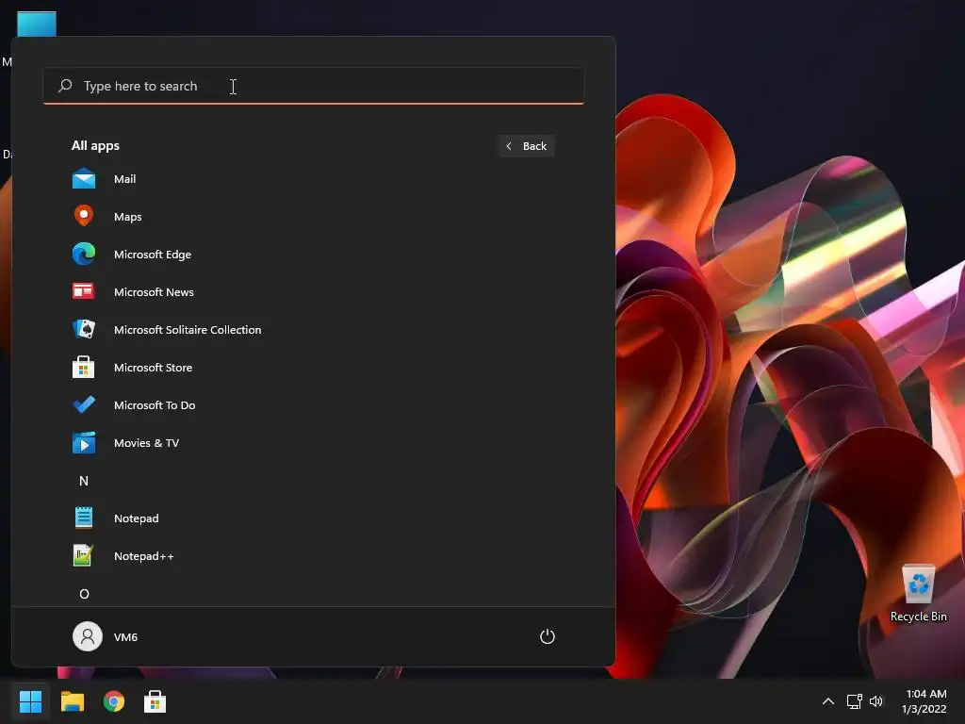Open the Mail app icon
This screenshot has width=965, height=724.
click(84, 179)
